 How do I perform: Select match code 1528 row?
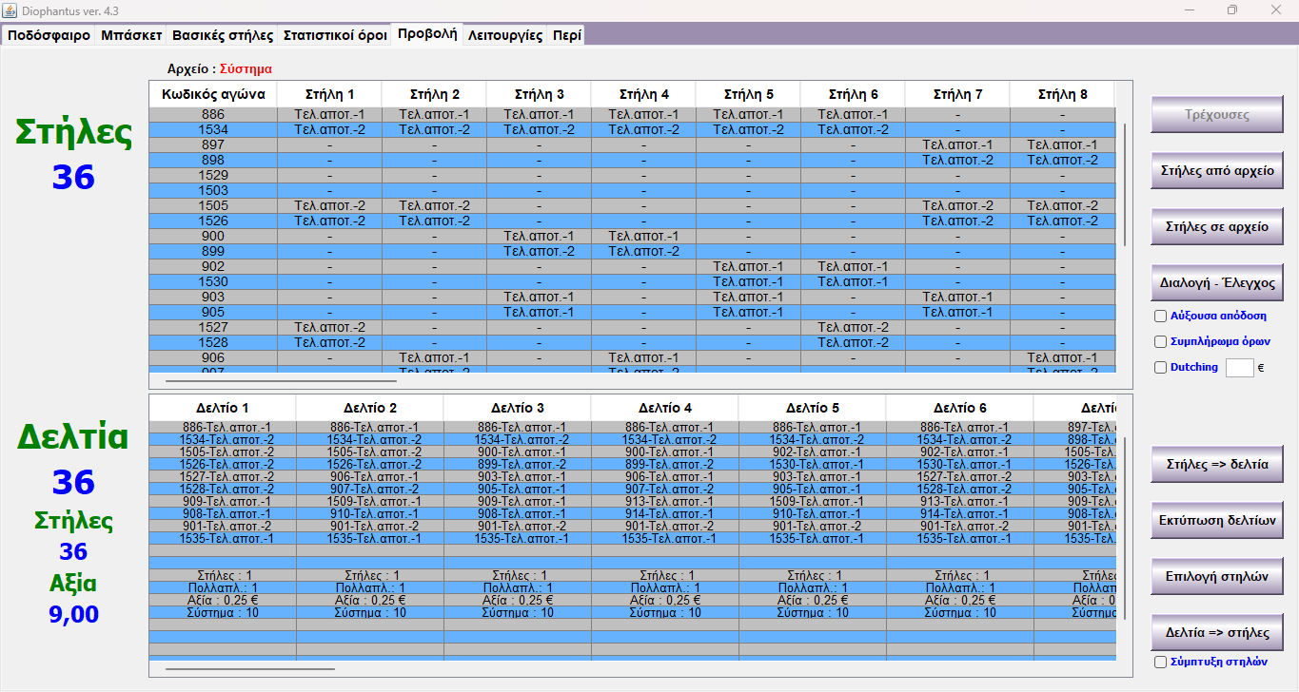click(x=632, y=343)
